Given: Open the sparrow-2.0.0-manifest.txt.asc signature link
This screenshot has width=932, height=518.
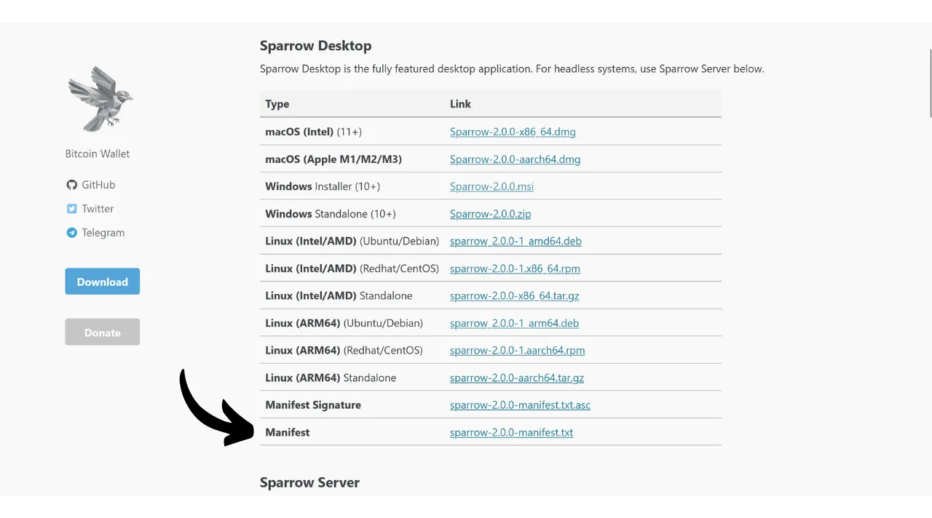Looking at the screenshot, I should point(520,405).
